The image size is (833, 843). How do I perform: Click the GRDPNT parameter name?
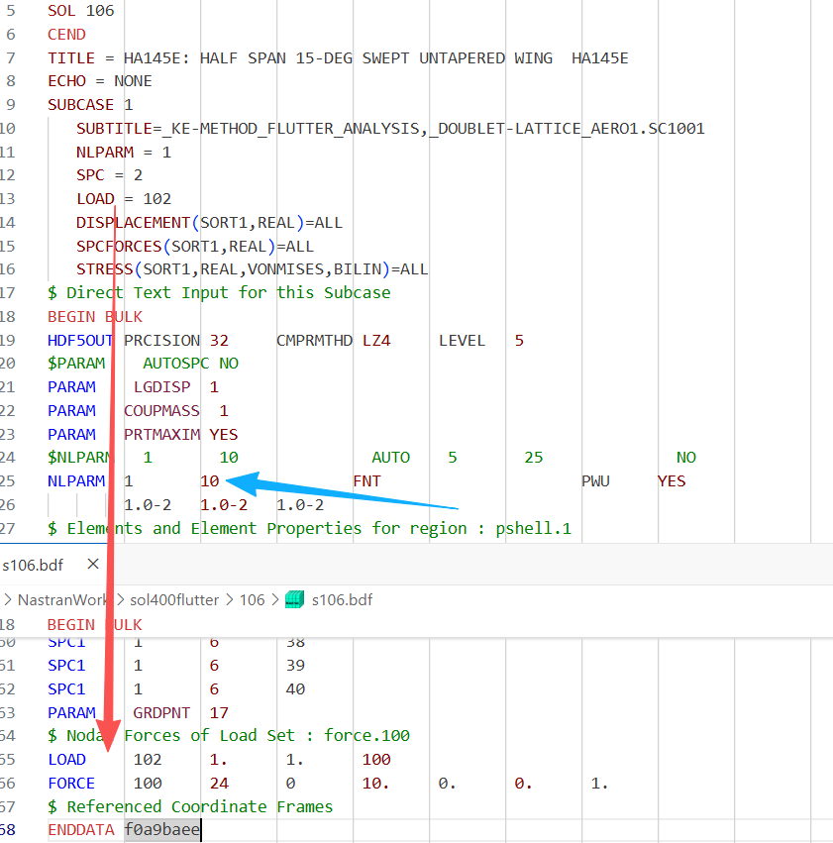tap(161, 712)
